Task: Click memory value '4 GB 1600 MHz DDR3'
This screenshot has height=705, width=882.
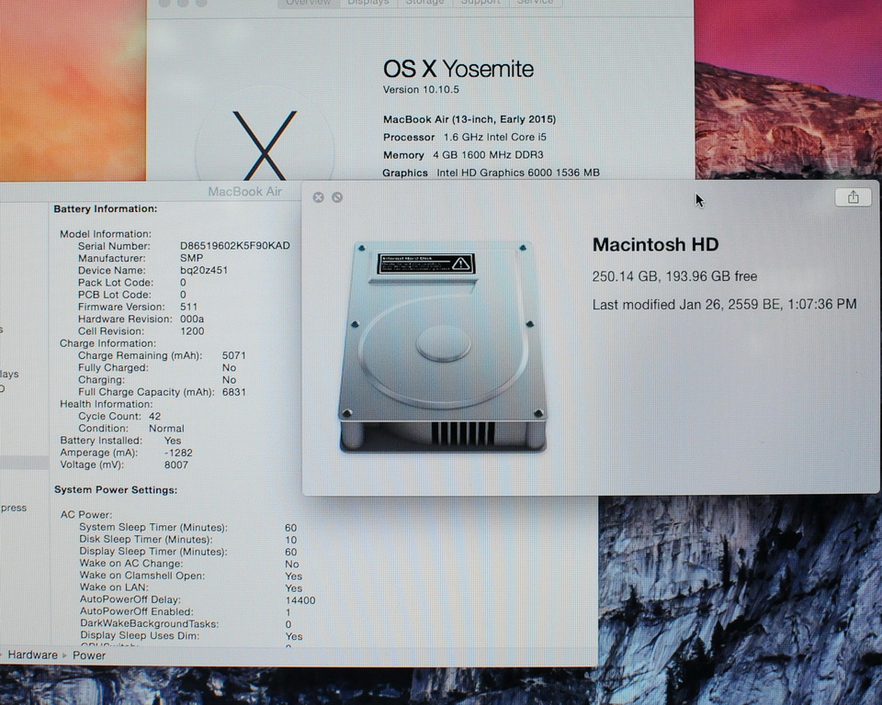Action: [x=488, y=154]
